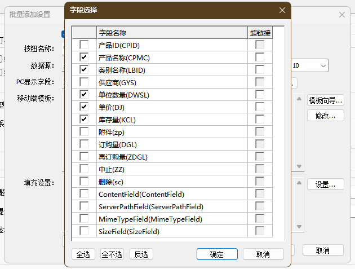Image resolution: width=355 pixels, height=269 pixels.
Task: Close the 字段选择 dialog window
Action: coord(282,10)
